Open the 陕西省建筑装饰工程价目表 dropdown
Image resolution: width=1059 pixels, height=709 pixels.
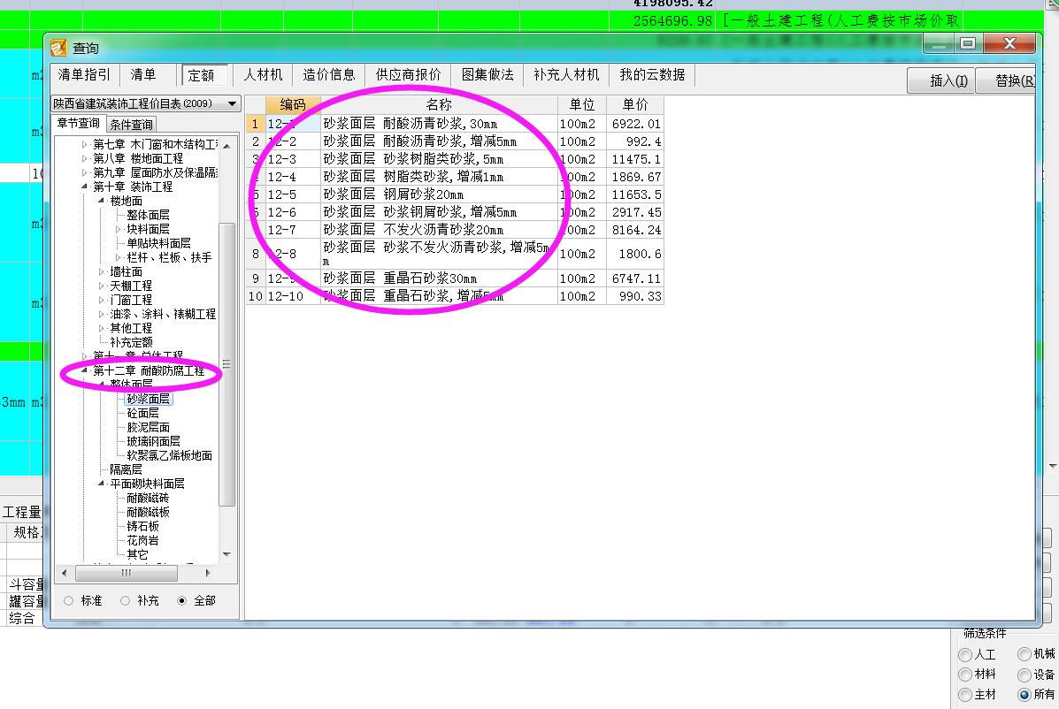pyautogui.click(x=233, y=104)
